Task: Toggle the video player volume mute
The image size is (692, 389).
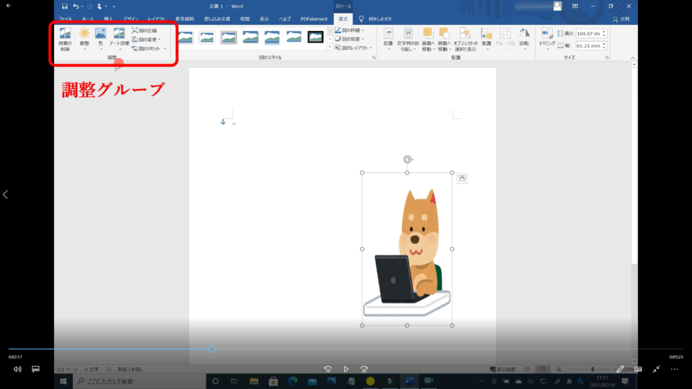Action: tap(18, 369)
